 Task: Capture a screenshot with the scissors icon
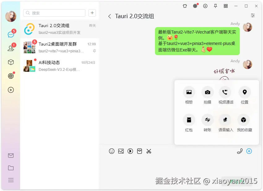click(149, 151)
